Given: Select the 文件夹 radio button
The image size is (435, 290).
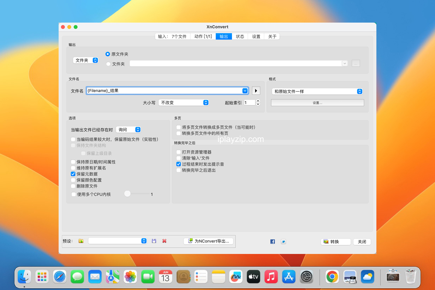Looking at the screenshot, I should coord(108,64).
